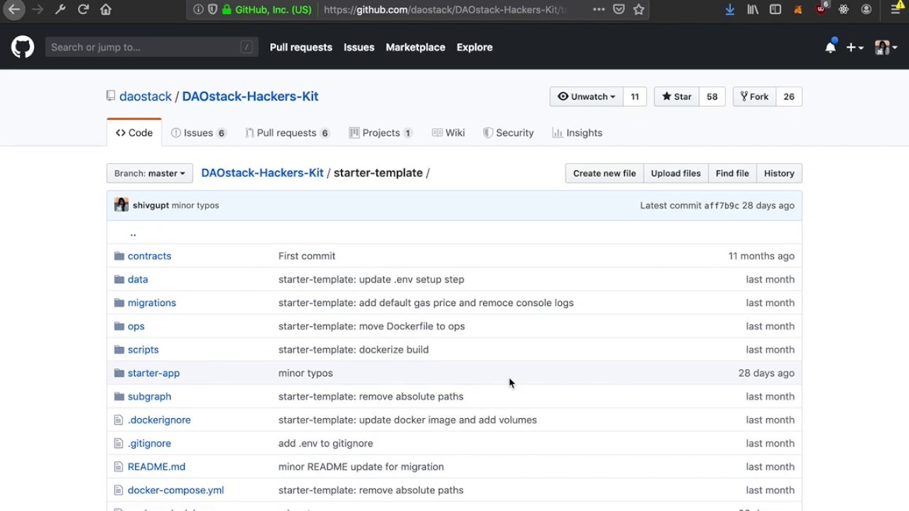The image size is (909, 511).
Task: Open page actions three-dots menu
Action: (599, 9)
